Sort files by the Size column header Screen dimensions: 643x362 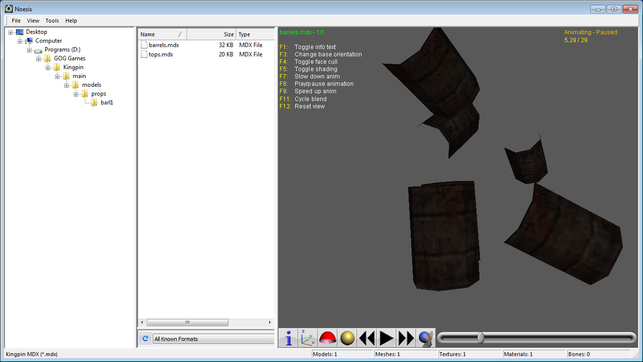(x=212, y=34)
